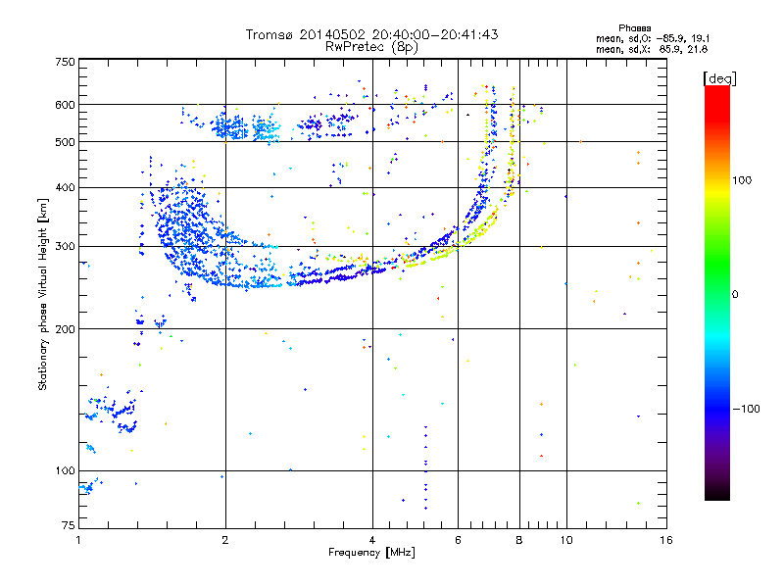Click the x-axis tick label '8'
Viewport: 784px width, 588px height.
coord(519,540)
